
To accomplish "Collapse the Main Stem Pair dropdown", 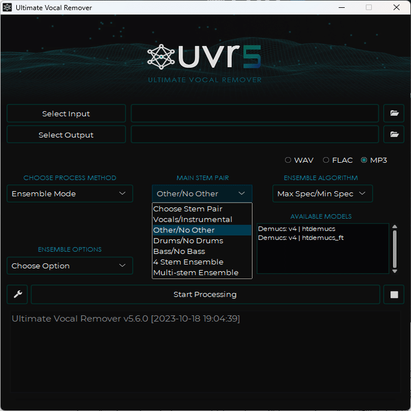I will point(202,193).
